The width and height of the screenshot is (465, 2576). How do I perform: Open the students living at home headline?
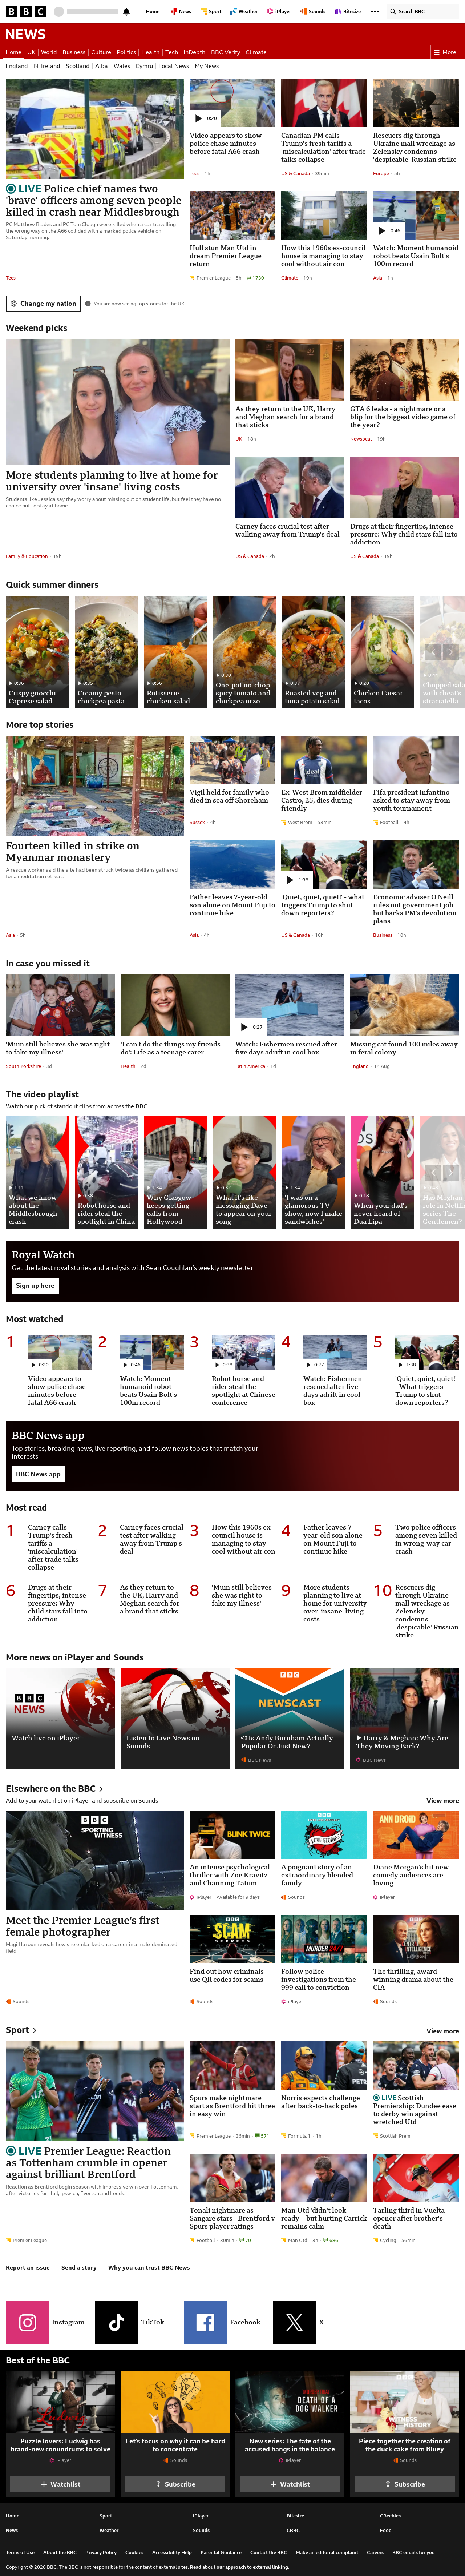coord(111,481)
